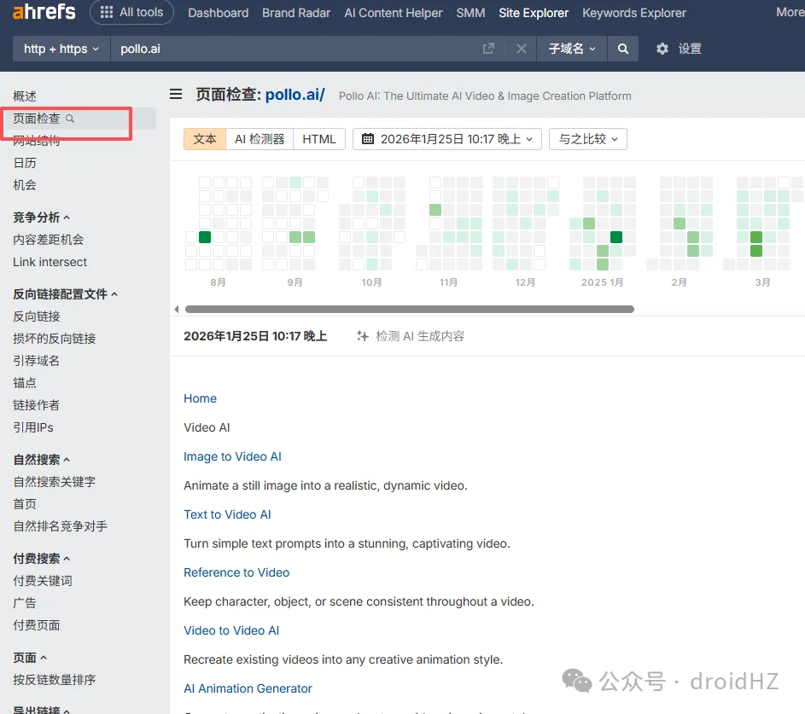Switch to the AI 检测器 view
Viewport: 805px width, 714px height.
coord(260,139)
